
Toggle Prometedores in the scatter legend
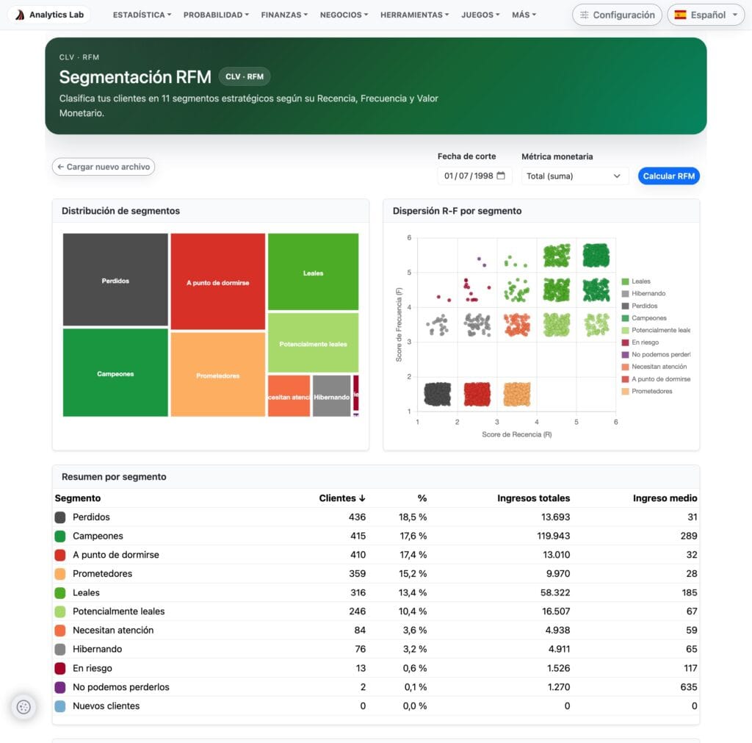pyautogui.click(x=647, y=391)
